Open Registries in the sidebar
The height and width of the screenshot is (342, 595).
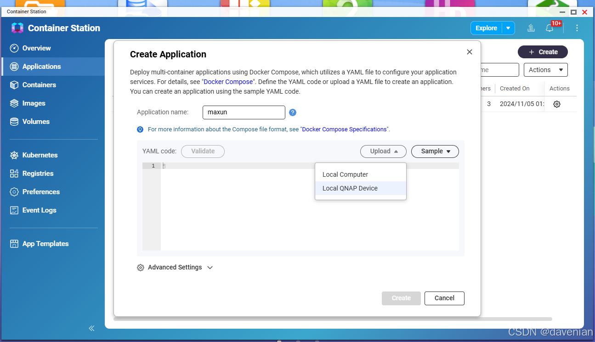[x=53, y=174]
